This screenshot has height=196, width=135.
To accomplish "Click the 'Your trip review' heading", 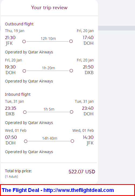I will pyautogui.click(x=49, y=8).
